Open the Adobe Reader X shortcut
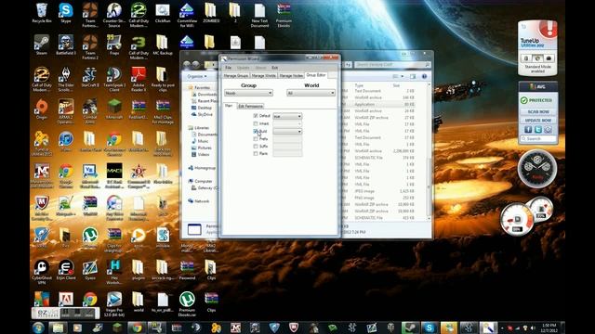The height and width of the screenshot is (334, 595). [x=139, y=80]
